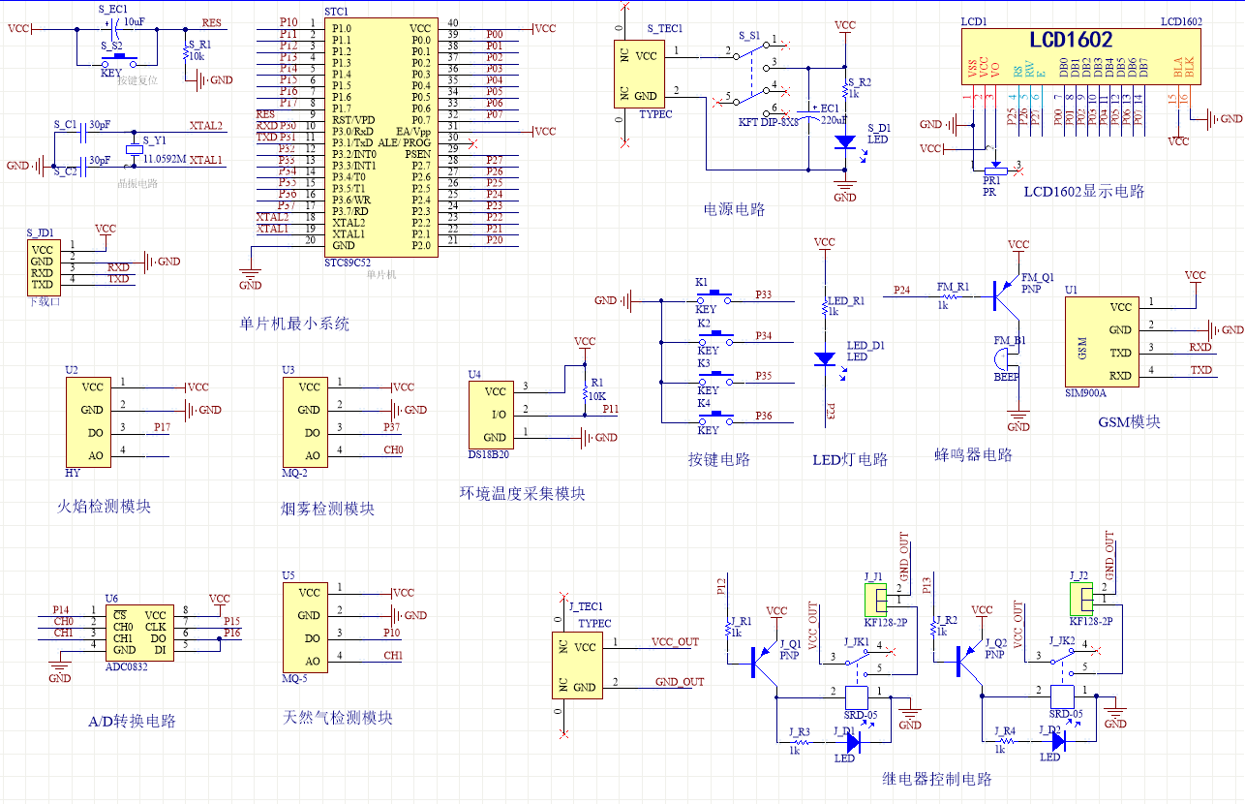Click the 单片机最小系统 section title text
The width and height of the screenshot is (1245, 804).
click(294, 325)
